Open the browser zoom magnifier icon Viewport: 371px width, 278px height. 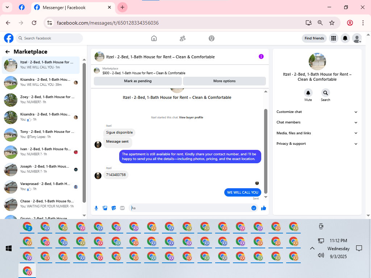click(x=320, y=23)
